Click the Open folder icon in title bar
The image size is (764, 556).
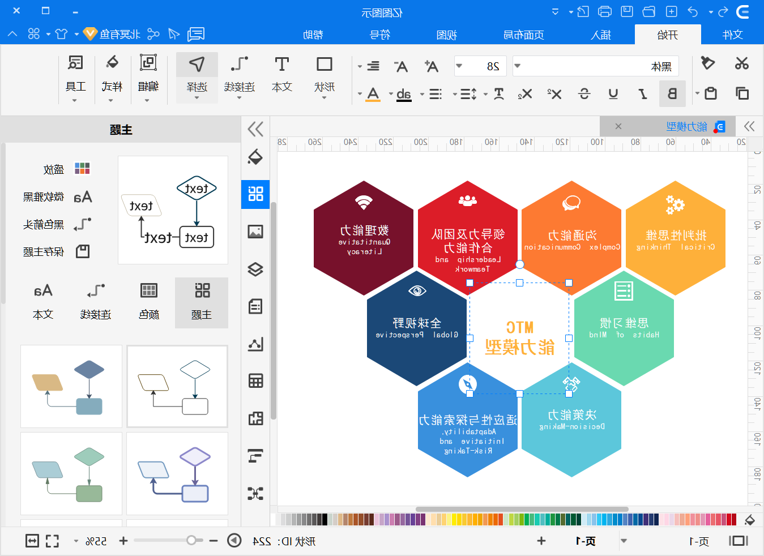click(x=649, y=11)
